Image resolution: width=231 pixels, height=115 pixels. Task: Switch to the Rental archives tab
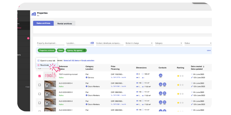pyautogui.click(x=64, y=24)
